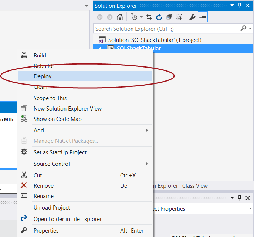Open the Project Properties object dropdown

250,208
